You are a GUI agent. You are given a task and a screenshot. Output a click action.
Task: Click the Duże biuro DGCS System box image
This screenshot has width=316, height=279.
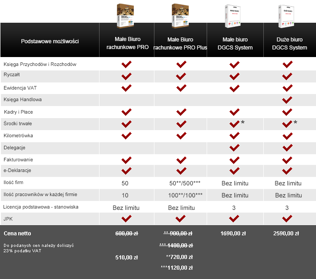(286, 16)
